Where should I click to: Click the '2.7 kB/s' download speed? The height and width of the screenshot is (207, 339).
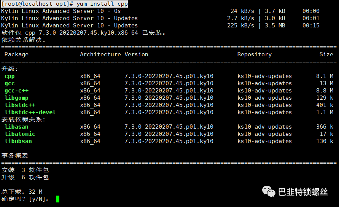coord(240,18)
